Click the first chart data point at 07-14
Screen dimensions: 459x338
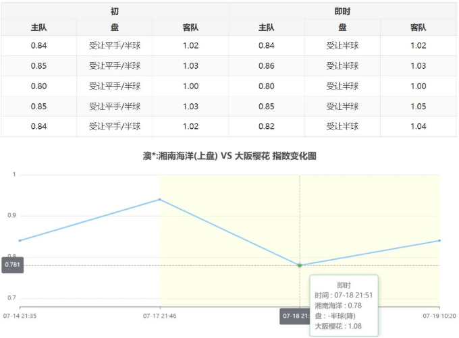point(20,241)
